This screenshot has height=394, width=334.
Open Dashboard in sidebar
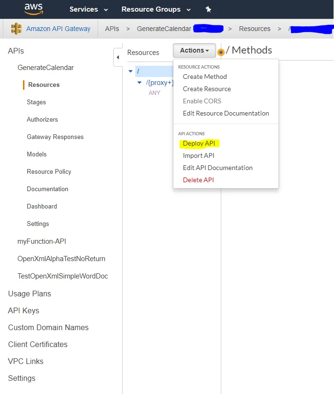[x=42, y=206]
